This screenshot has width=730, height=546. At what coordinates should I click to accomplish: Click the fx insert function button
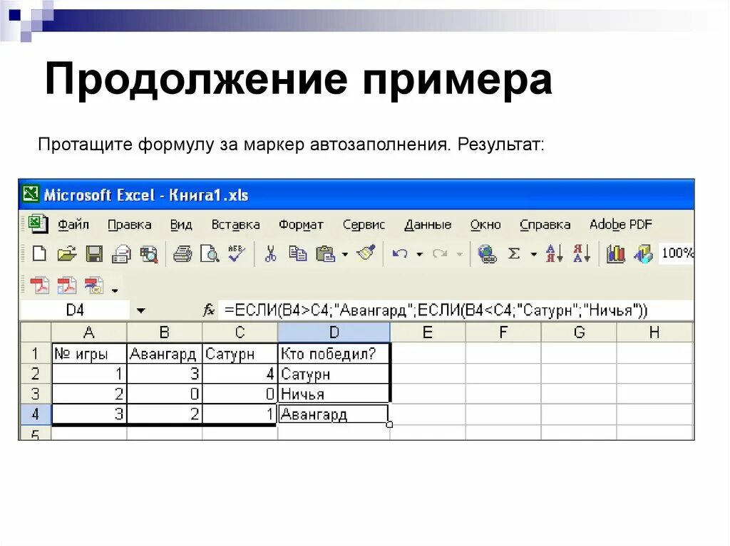pyautogui.click(x=209, y=310)
